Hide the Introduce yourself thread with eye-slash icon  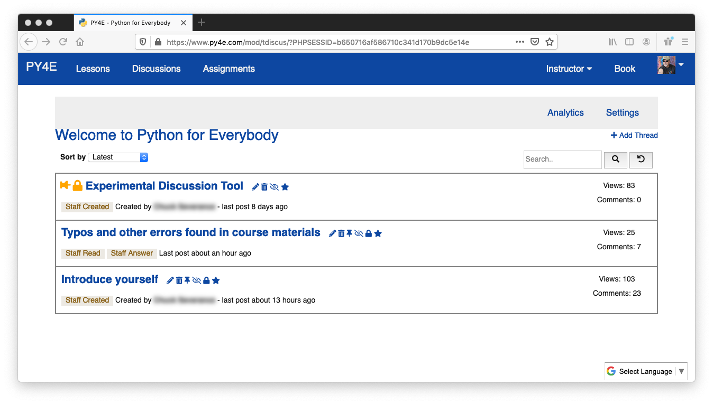[197, 280]
